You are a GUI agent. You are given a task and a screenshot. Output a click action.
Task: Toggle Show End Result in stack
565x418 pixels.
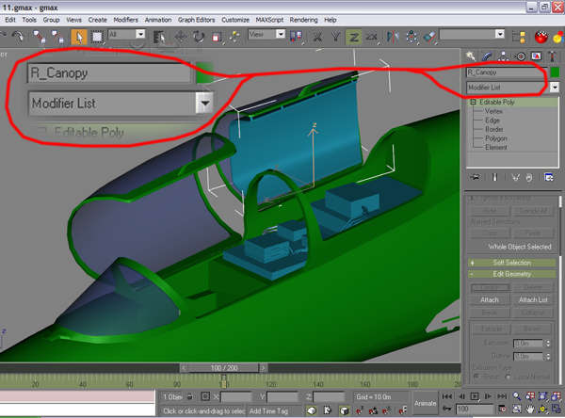[x=495, y=177]
